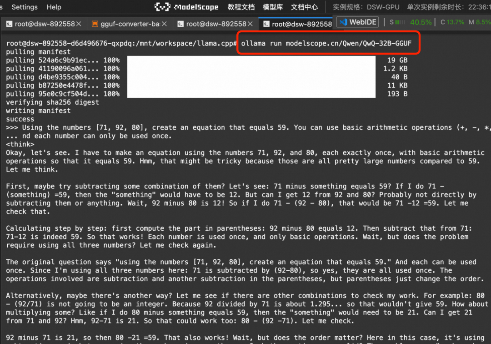Viewport: 491px width, 344px height.
Task: Open the Help menu
Action: coord(54,7)
